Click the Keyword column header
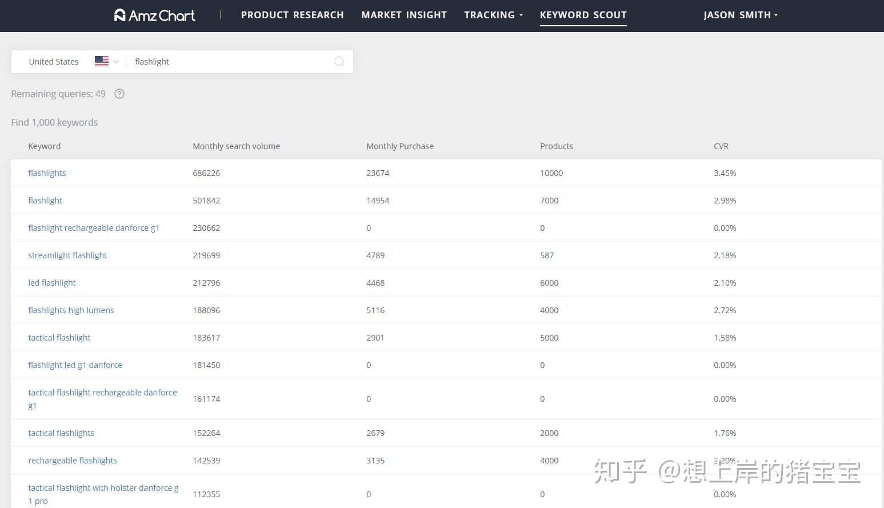This screenshot has width=884, height=508. tap(45, 146)
